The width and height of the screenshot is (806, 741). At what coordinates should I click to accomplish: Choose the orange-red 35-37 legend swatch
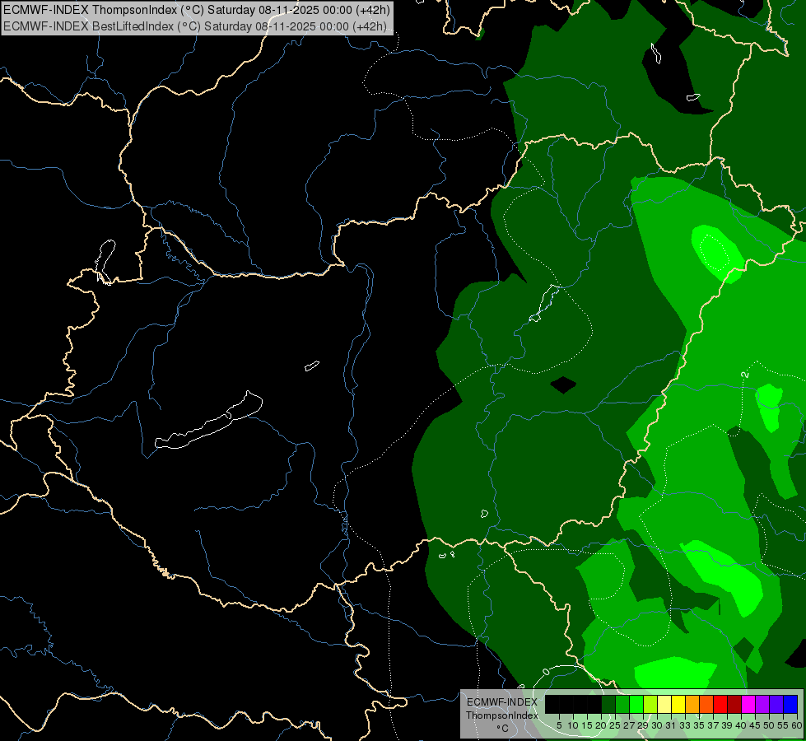[x=706, y=704]
